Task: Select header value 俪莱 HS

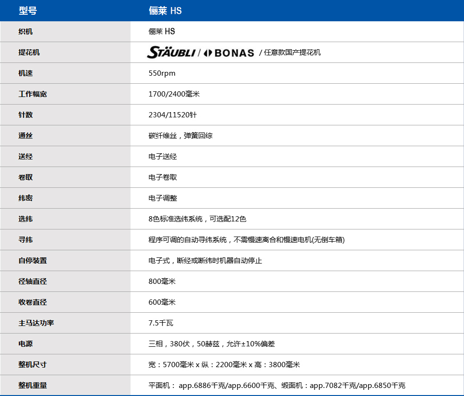Action: pyautogui.click(x=165, y=11)
